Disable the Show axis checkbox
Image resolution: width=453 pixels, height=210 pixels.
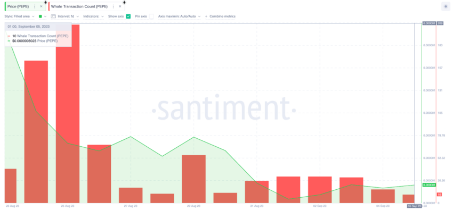click(x=128, y=16)
